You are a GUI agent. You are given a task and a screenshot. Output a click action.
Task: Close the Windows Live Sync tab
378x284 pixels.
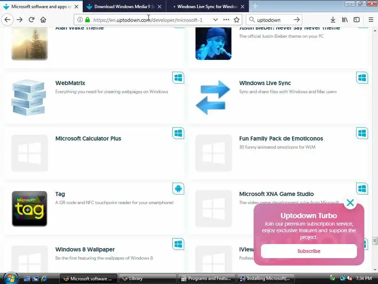pos(243,7)
